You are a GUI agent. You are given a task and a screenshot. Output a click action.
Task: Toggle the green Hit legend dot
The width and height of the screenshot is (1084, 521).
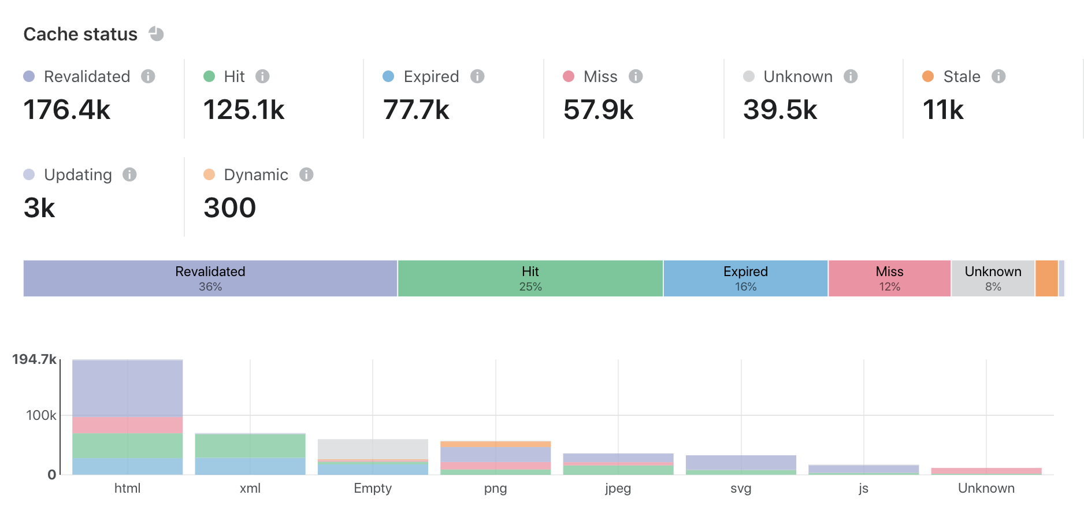[x=209, y=76]
